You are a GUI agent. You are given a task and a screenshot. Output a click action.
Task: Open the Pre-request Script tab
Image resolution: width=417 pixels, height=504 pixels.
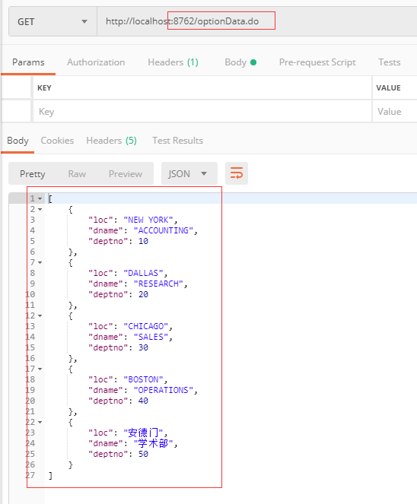coord(317,62)
